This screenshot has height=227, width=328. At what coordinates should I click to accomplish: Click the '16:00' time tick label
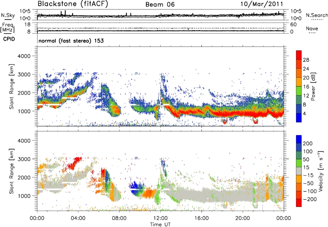(x=201, y=218)
